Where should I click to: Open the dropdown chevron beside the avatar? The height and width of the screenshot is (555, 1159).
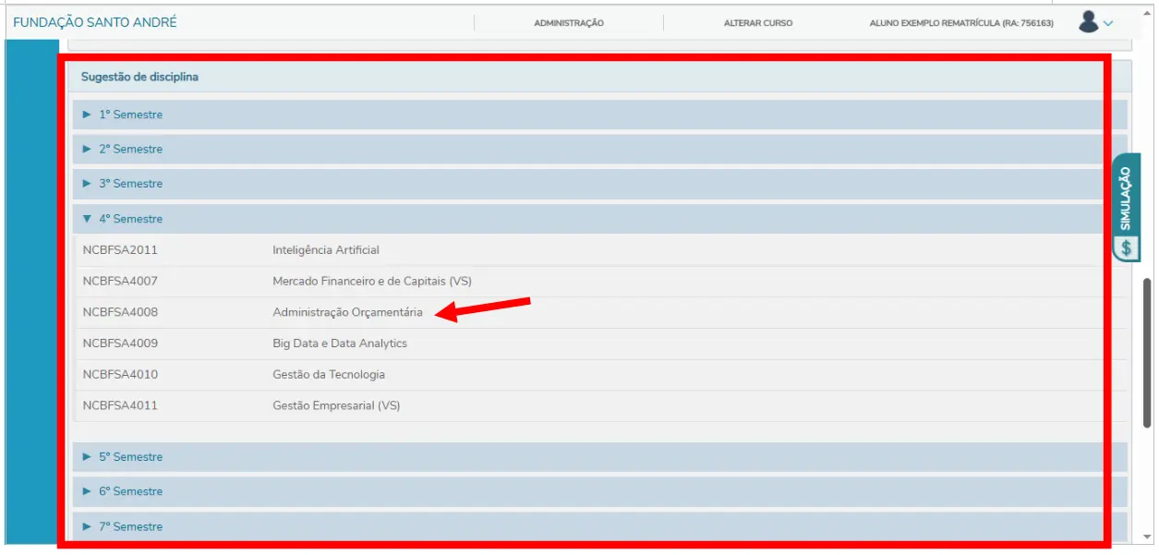(x=1108, y=23)
